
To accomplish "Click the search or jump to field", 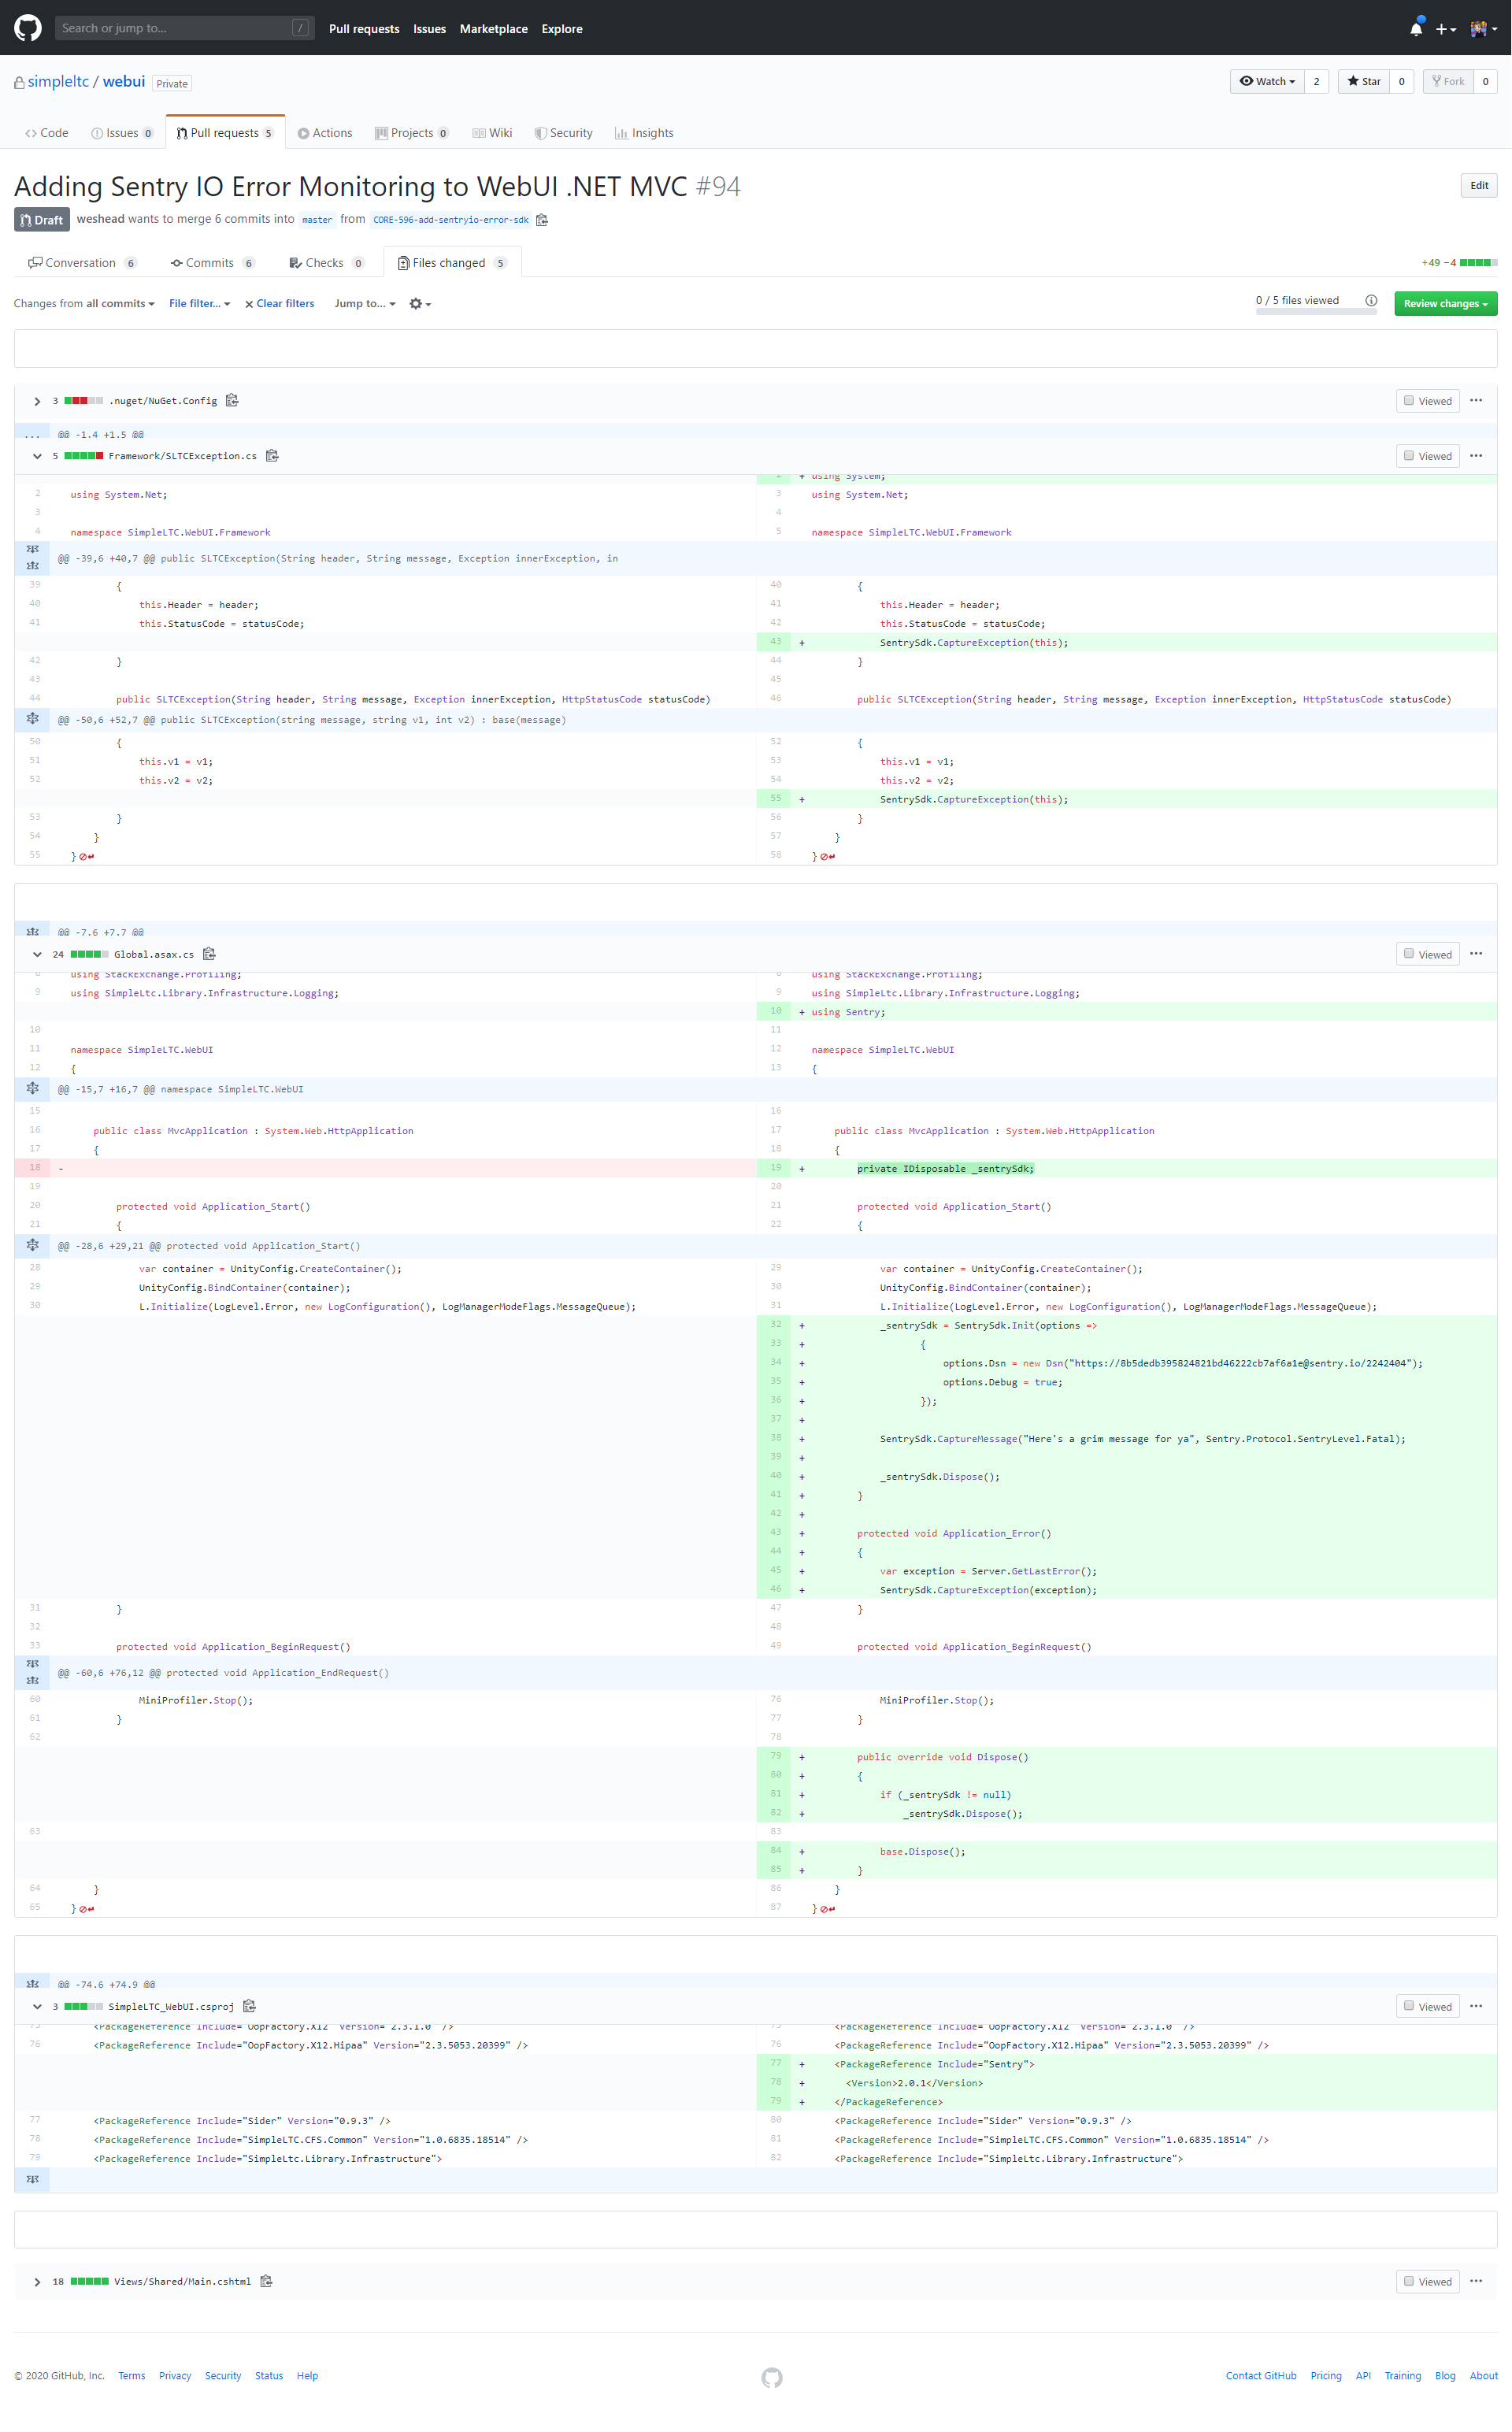I will 185,27.
